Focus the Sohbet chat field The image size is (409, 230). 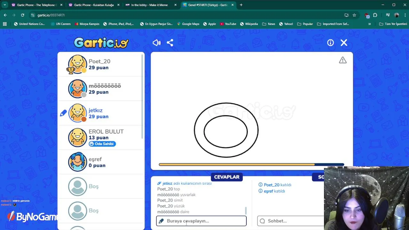[290, 221]
